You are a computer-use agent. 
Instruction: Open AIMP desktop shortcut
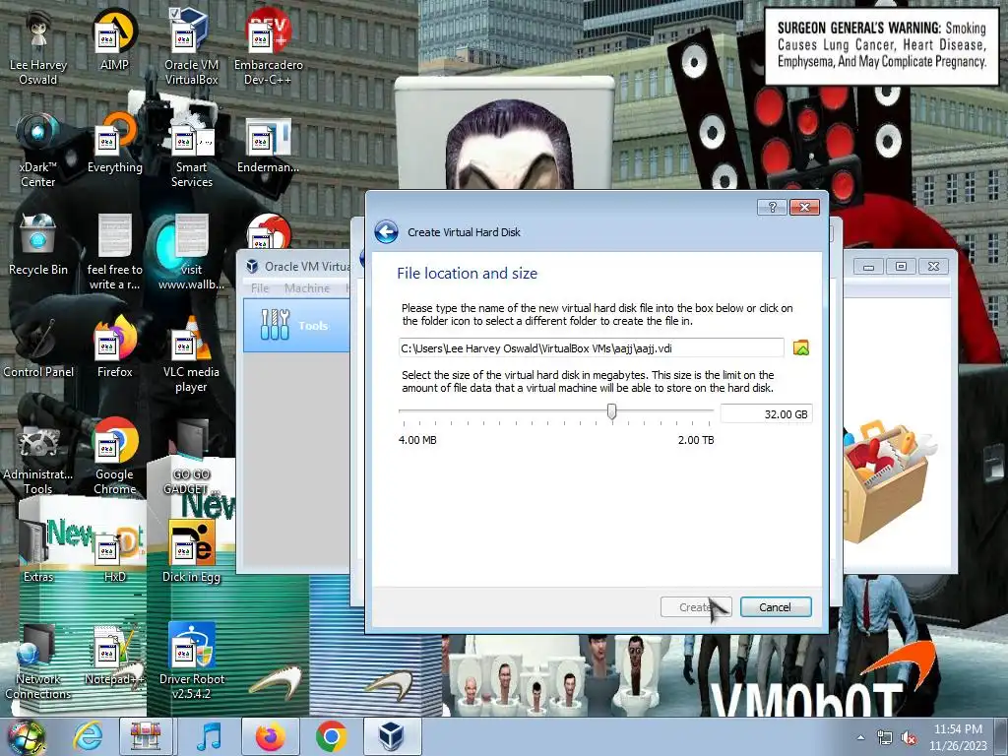(114, 39)
